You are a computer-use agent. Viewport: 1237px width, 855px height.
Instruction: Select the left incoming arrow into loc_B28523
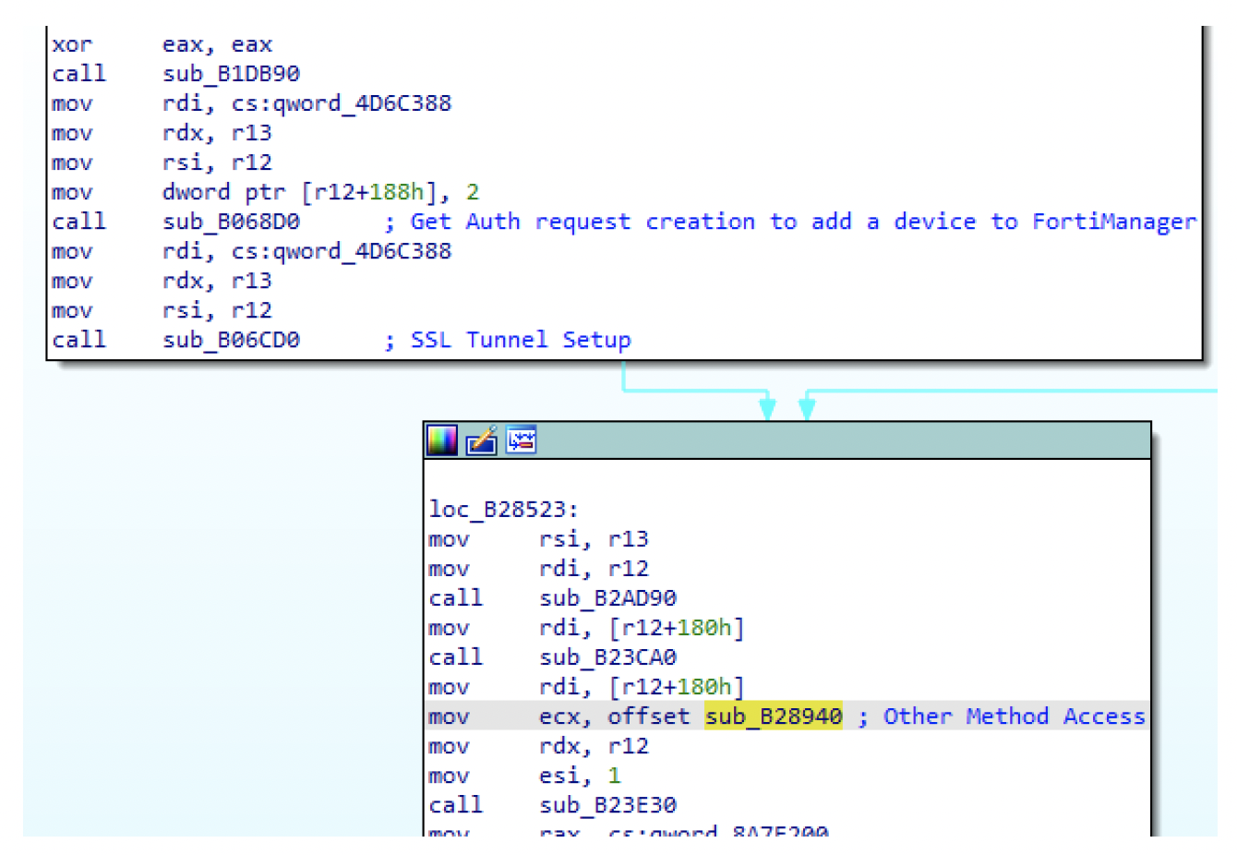(767, 404)
